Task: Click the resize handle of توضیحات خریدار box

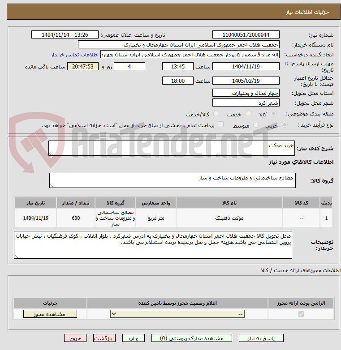Action: tap(16, 256)
